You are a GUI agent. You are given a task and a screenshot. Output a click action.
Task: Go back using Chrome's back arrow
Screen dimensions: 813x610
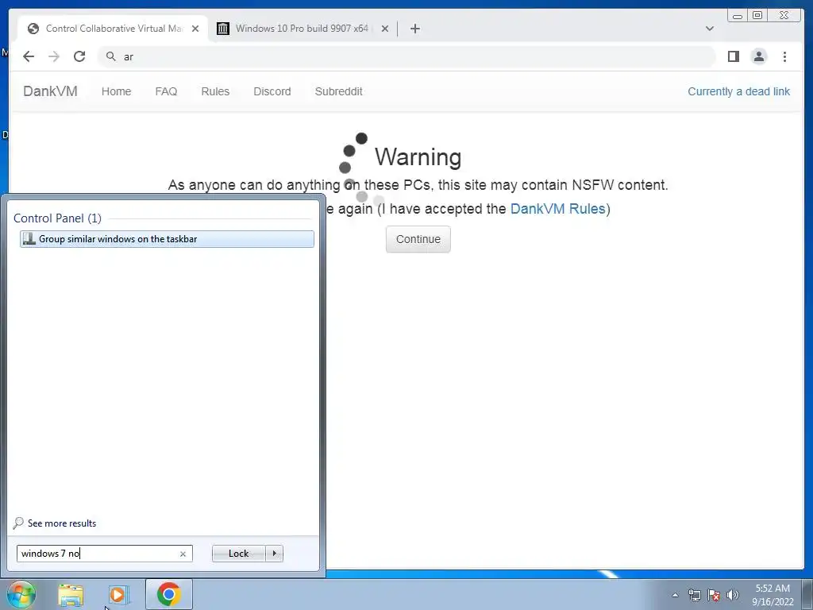[29, 56]
